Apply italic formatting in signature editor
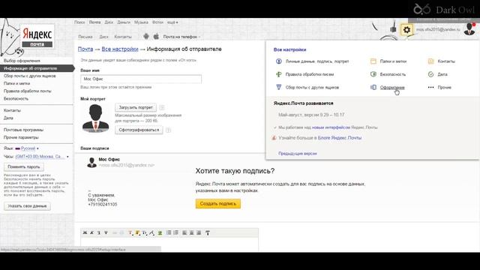Screen dimensions: 480x270 (x=91, y=232)
